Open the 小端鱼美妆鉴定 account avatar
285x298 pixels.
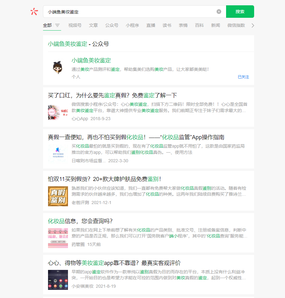(x=58, y=67)
